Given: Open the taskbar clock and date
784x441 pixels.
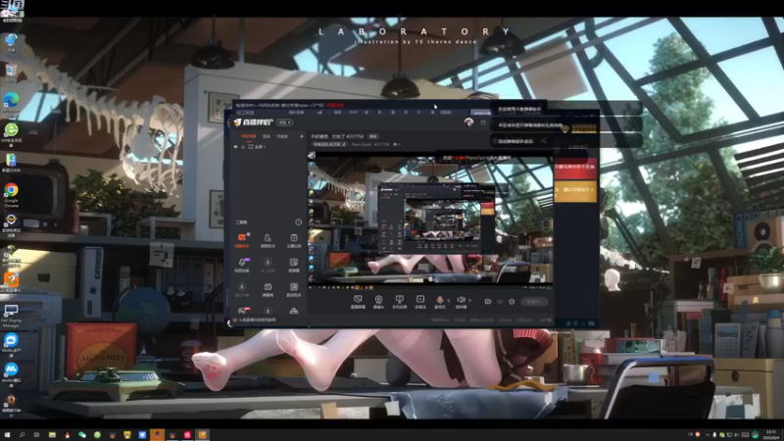Looking at the screenshot, I should [x=771, y=434].
